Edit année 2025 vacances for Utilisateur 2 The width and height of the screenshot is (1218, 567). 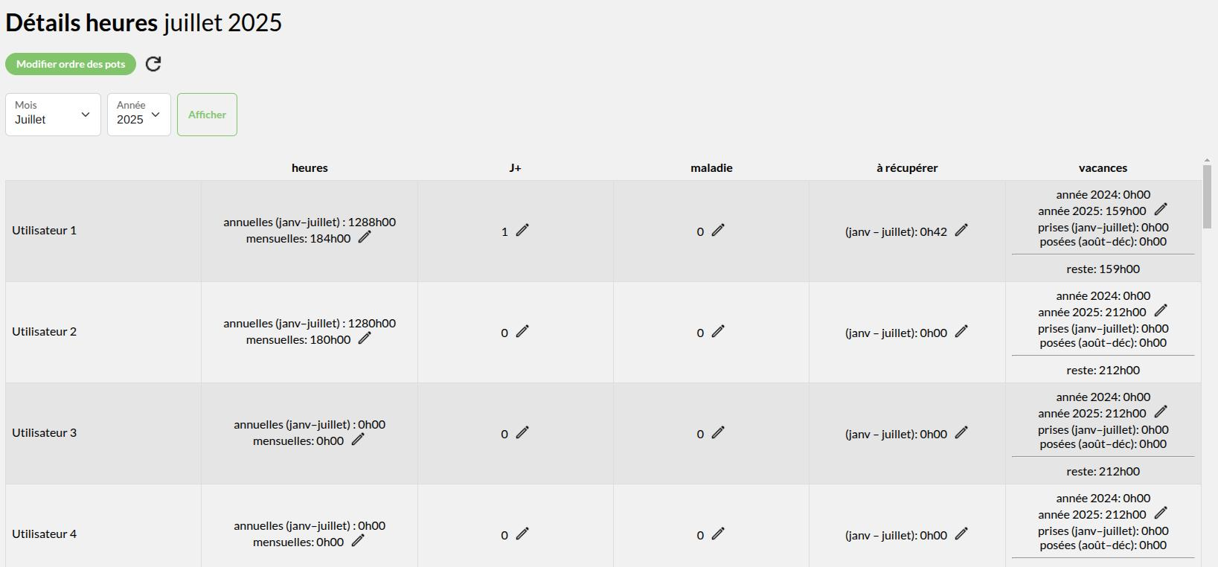(1161, 311)
